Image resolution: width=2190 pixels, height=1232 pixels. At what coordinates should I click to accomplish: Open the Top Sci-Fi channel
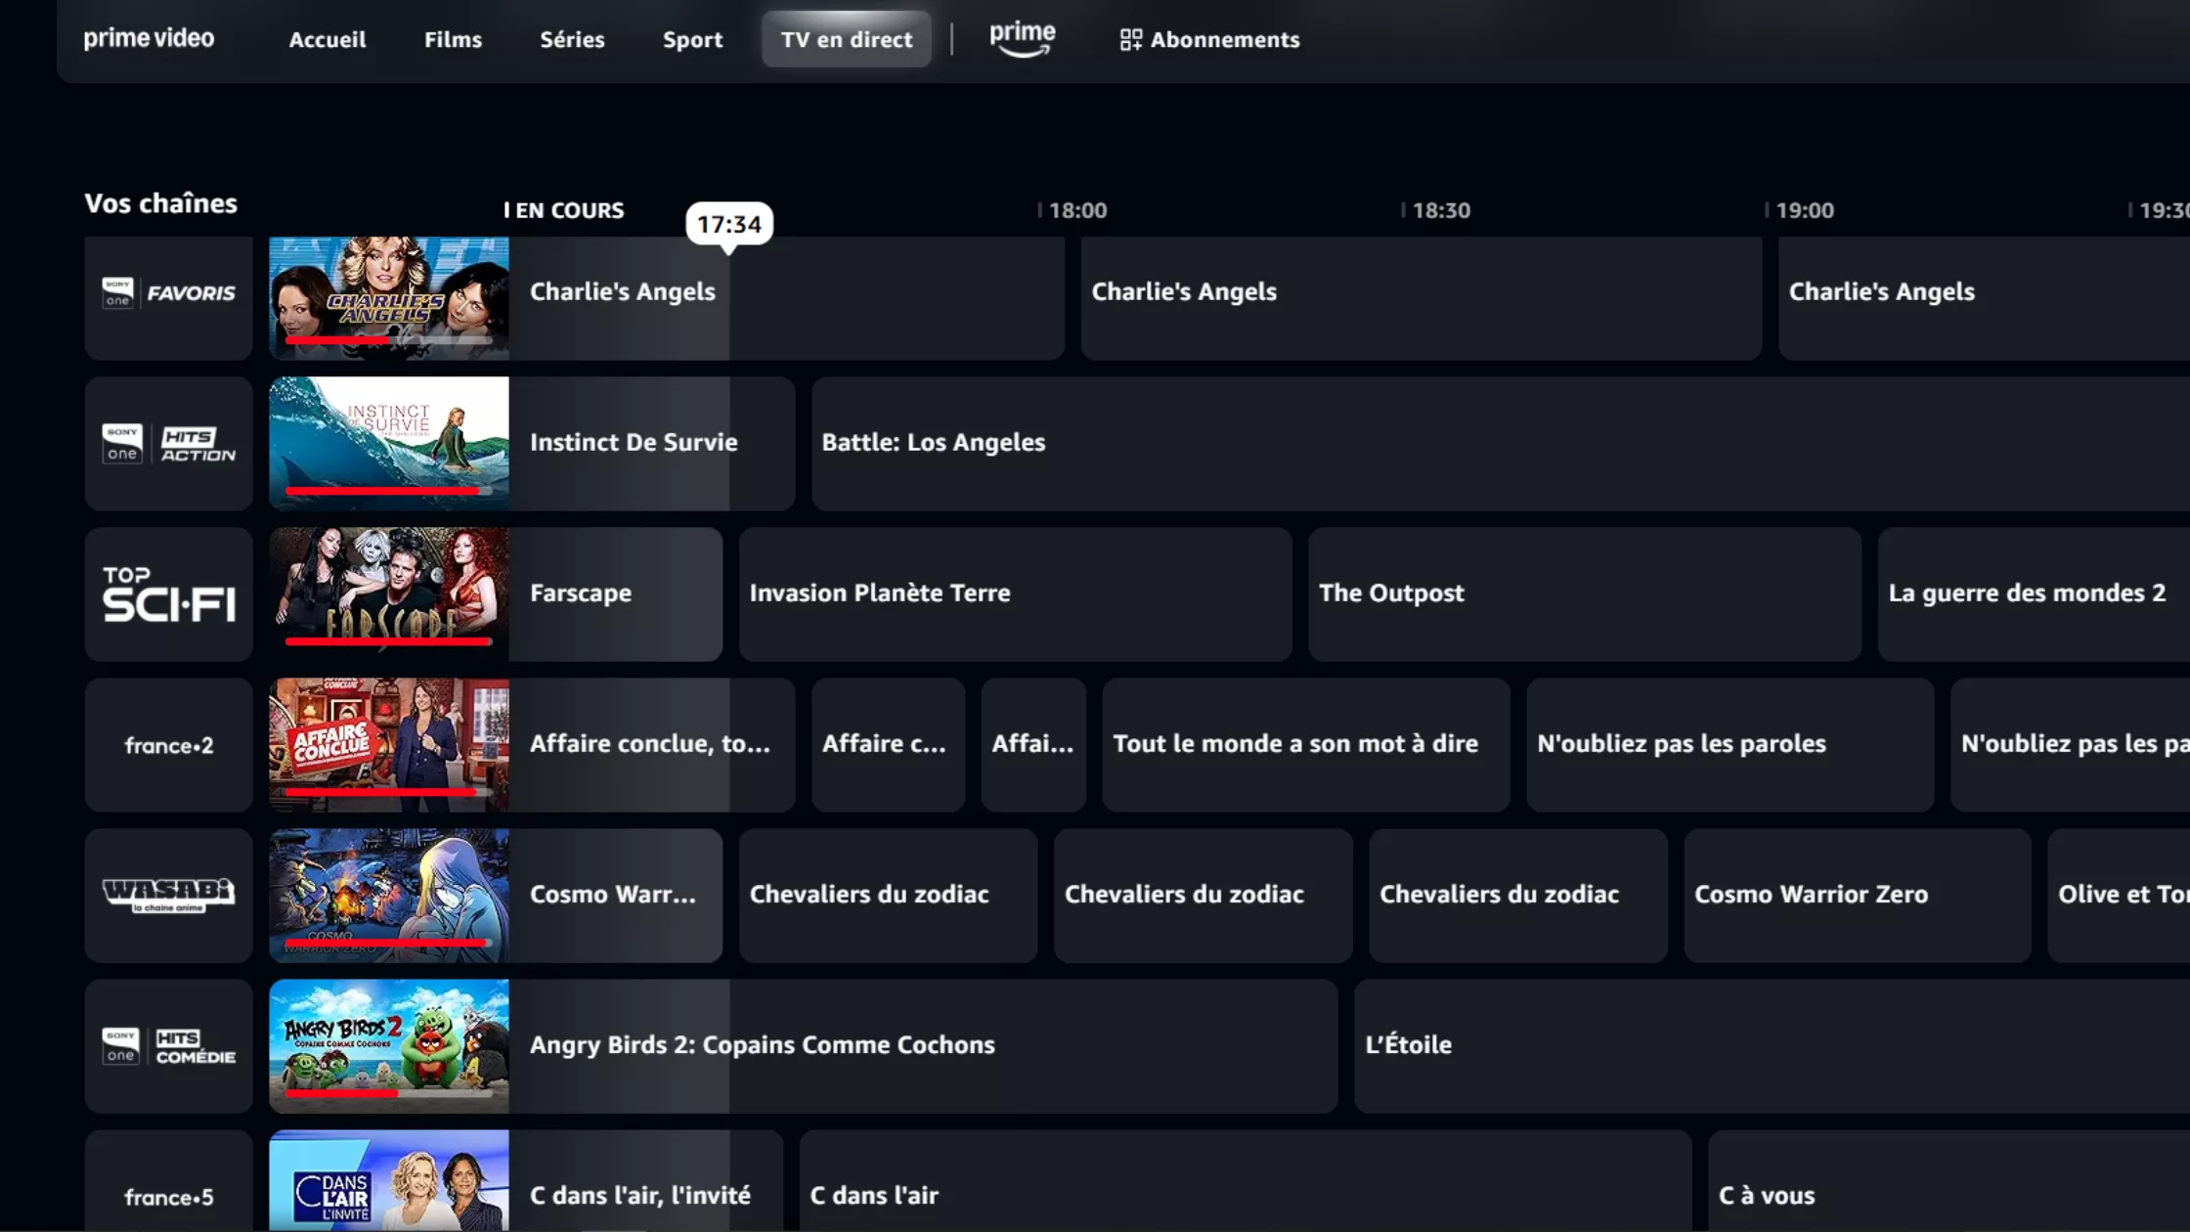click(168, 594)
